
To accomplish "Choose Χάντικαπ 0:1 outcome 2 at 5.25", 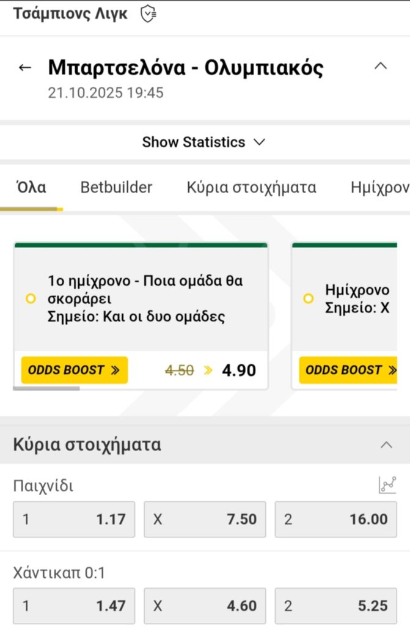I will pyautogui.click(x=335, y=606).
